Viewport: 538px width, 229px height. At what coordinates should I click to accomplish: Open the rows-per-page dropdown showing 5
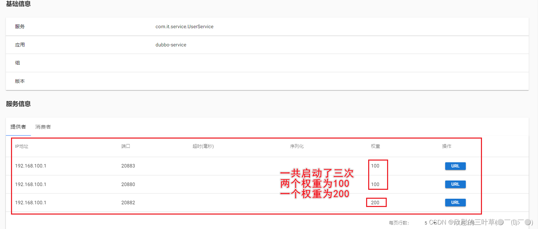click(430, 223)
